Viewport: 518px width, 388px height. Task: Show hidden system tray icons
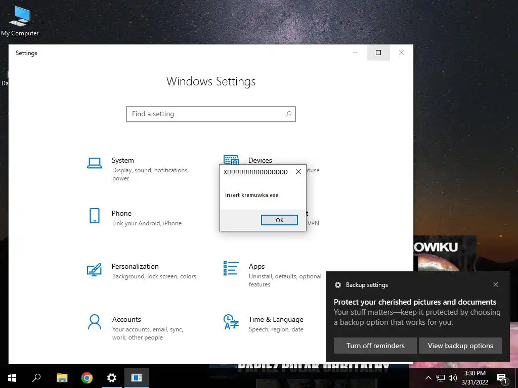[x=428, y=378]
